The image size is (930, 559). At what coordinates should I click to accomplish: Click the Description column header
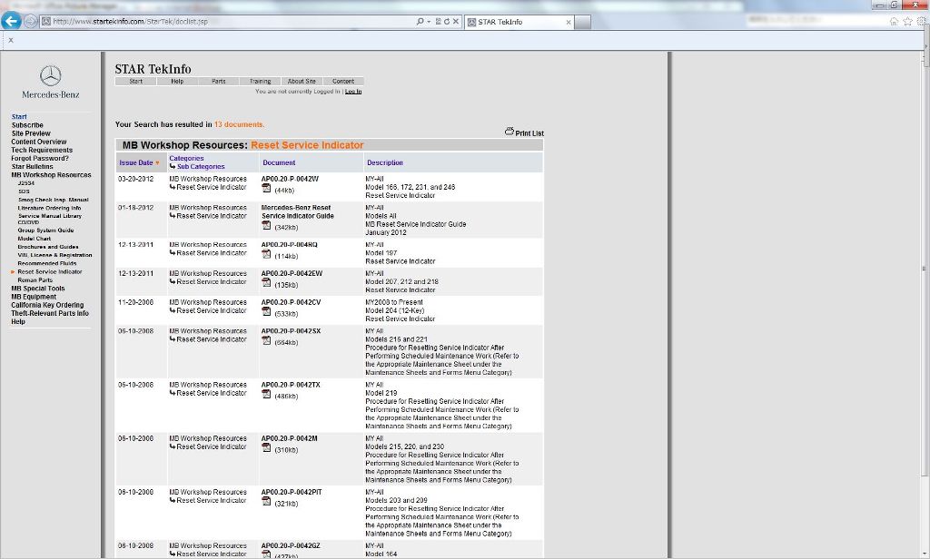[x=385, y=162]
